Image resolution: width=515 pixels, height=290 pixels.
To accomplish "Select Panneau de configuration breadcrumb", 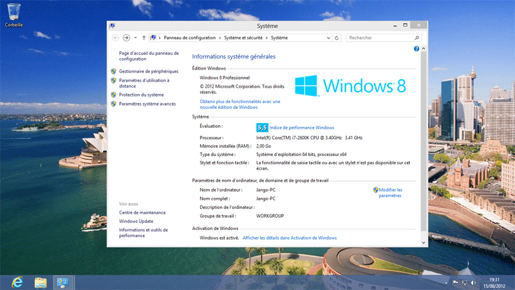I will pyautogui.click(x=190, y=38).
